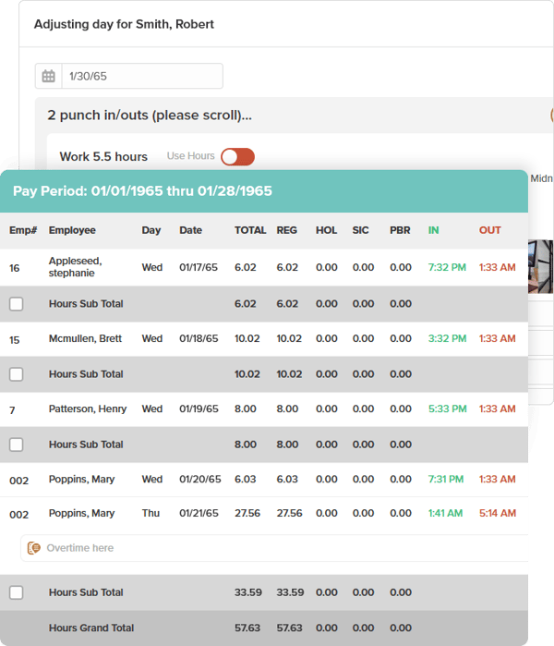Check Hours Sub Total box under Mcmullen
The image size is (554, 646).
[x=16, y=374]
